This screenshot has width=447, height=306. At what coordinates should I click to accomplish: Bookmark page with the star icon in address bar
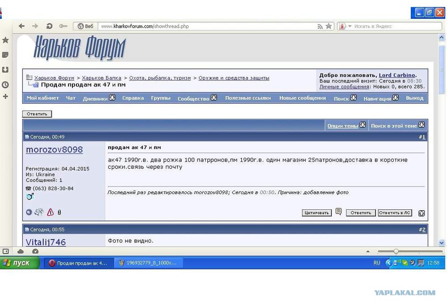click(329, 26)
